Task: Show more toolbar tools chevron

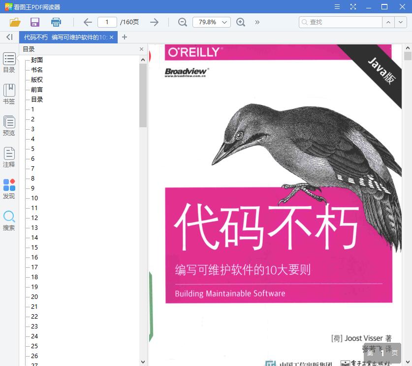Action: [x=257, y=22]
